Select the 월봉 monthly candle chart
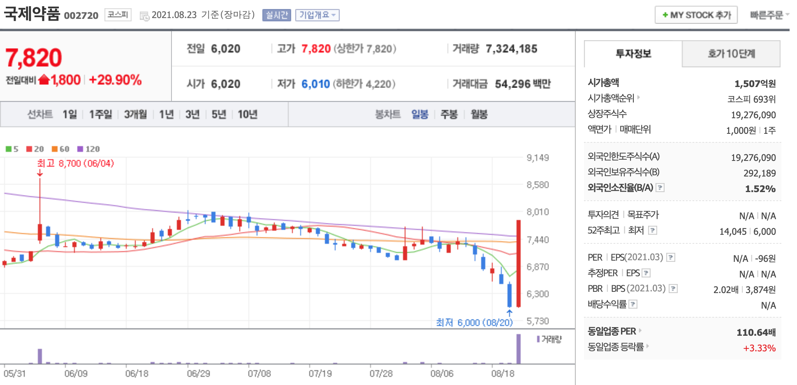The width and height of the screenshot is (797, 385). click(x=479, y=114)
